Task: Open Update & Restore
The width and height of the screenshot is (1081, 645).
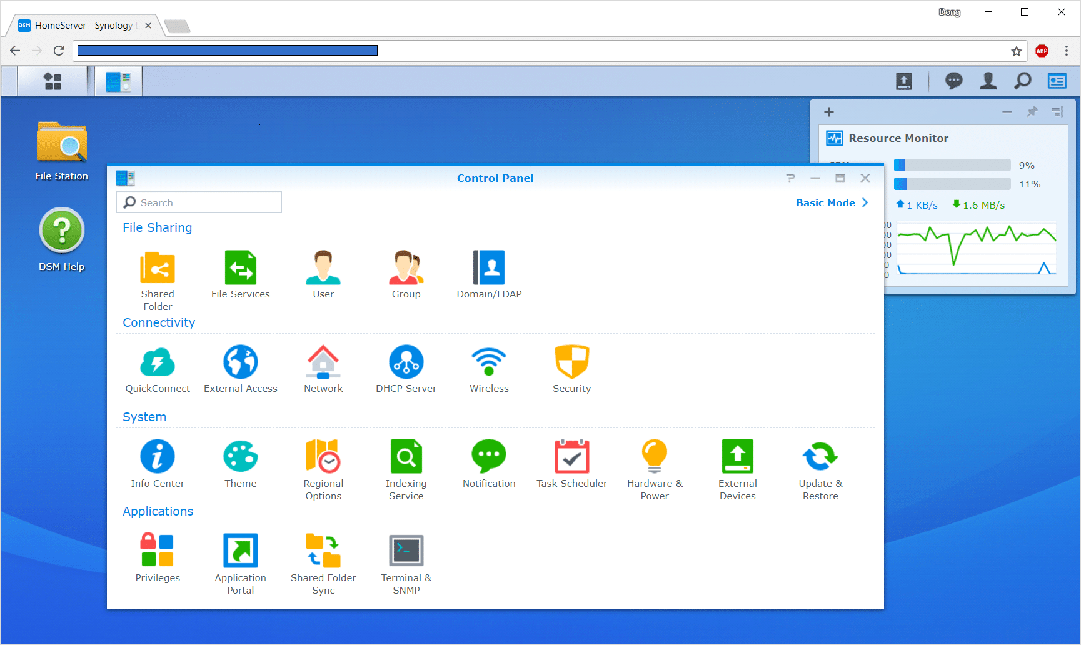Action: (820, 470)
